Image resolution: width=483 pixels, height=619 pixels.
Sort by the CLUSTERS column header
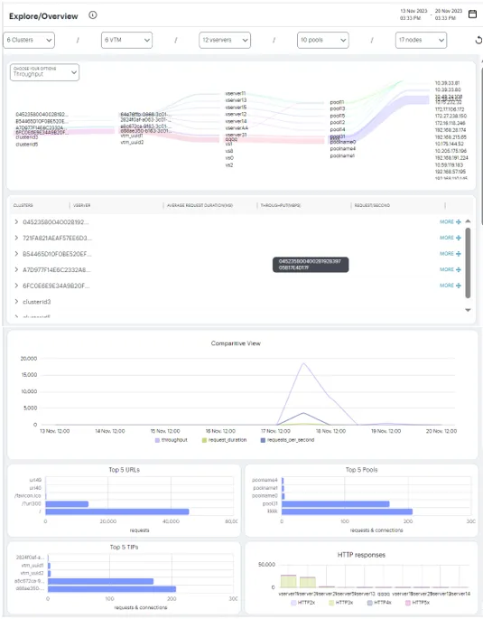point(23,205)
